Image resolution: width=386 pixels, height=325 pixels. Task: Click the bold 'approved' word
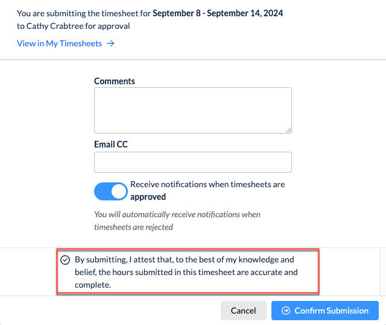click(148, 197)
